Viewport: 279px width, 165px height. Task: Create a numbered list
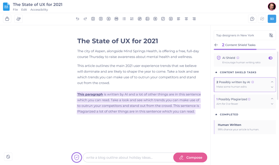tap(132, 19)
